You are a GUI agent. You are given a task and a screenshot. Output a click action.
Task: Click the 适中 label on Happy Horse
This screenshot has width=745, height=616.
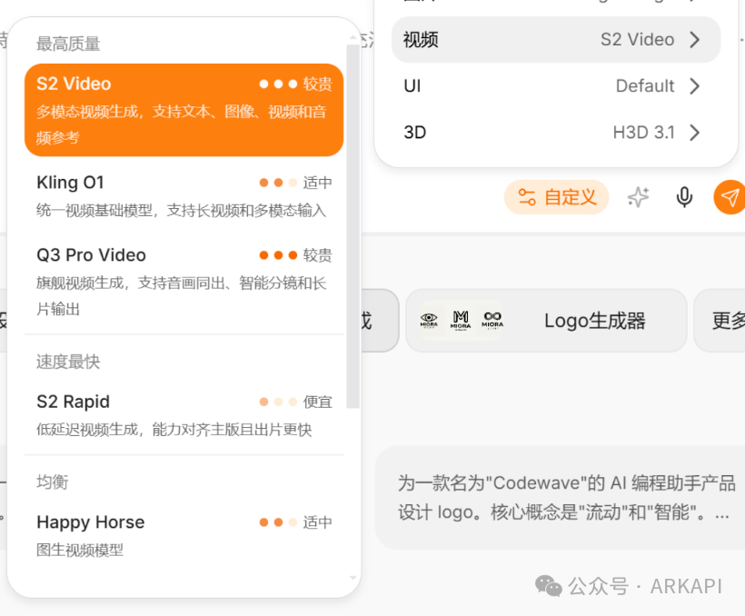click(x=317, y=522)
